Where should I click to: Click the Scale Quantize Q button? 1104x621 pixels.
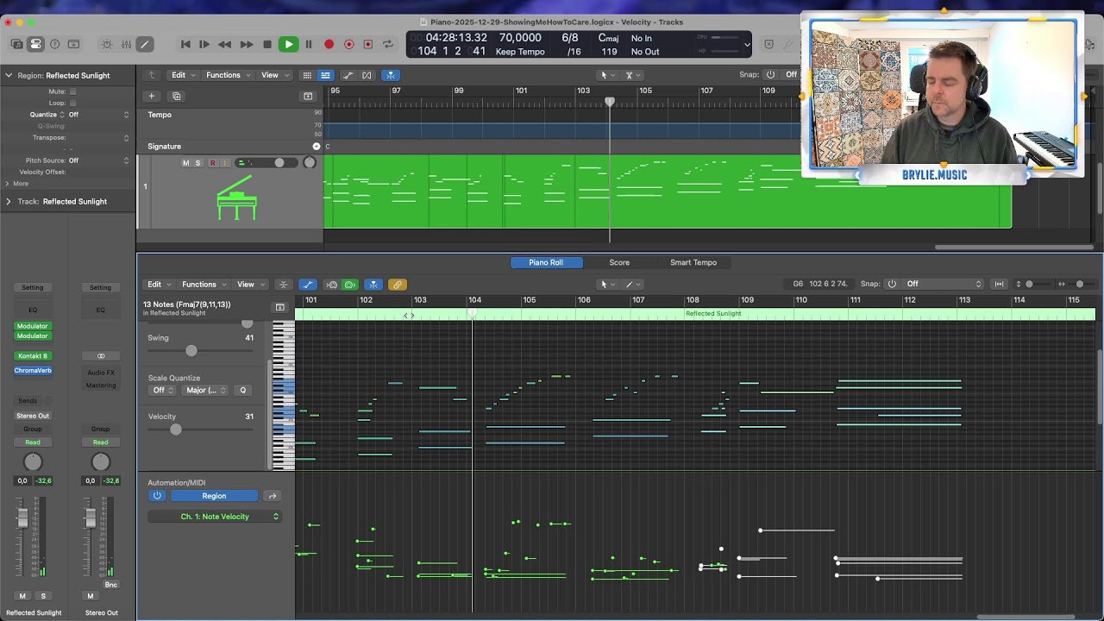point(243,391)
